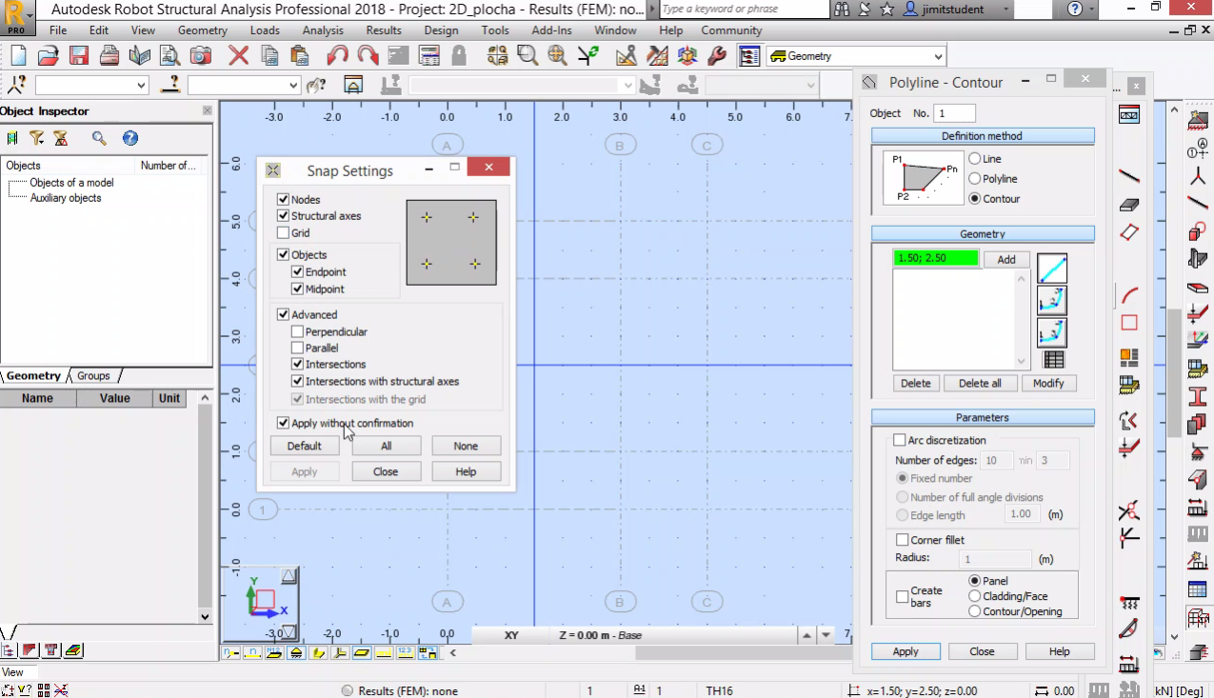Click the Add button in Polyline dialog
This screenshot has height=698, width=1214.
(x=1006, y=259)
